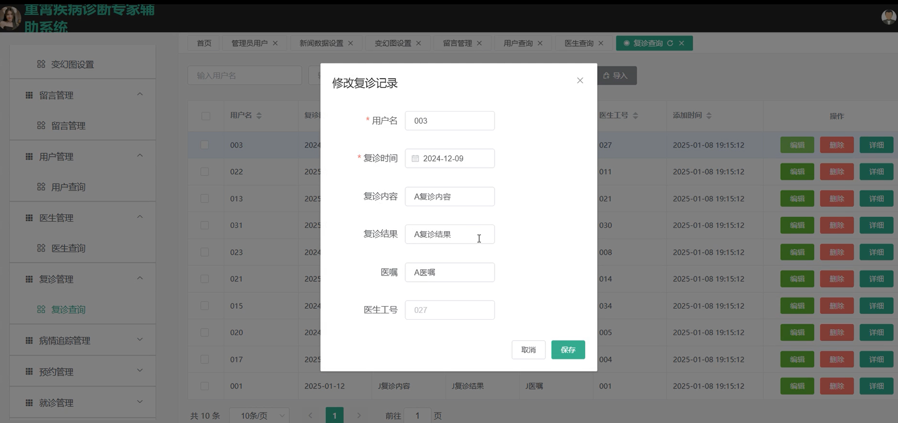
Task: Click grid icon beside 留言管理 menu group
Action: tap(29, 95)
